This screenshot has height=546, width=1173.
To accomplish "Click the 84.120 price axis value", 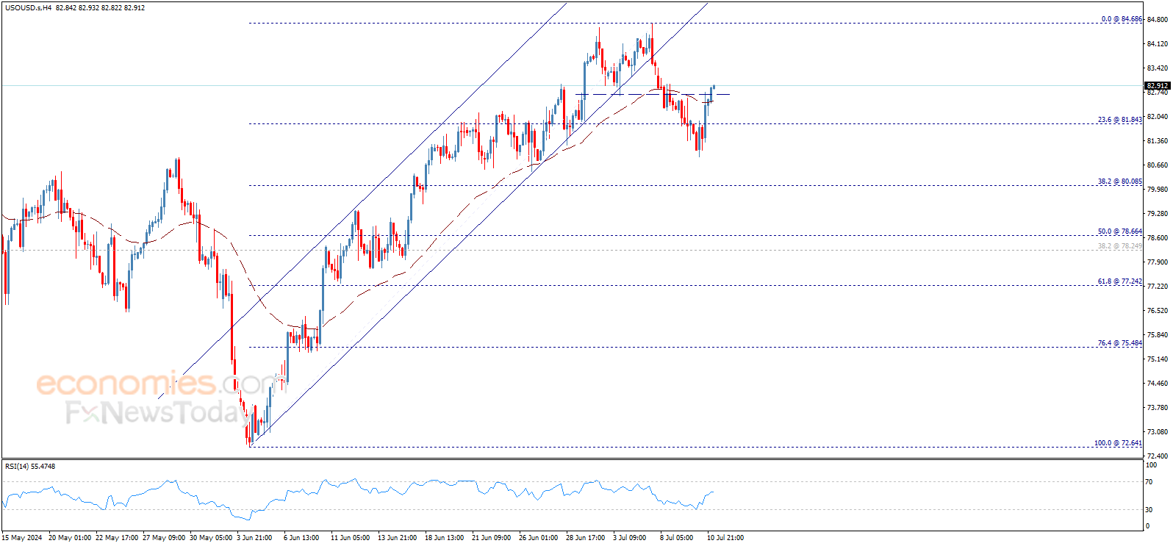I will click(x=1158, y=44).
